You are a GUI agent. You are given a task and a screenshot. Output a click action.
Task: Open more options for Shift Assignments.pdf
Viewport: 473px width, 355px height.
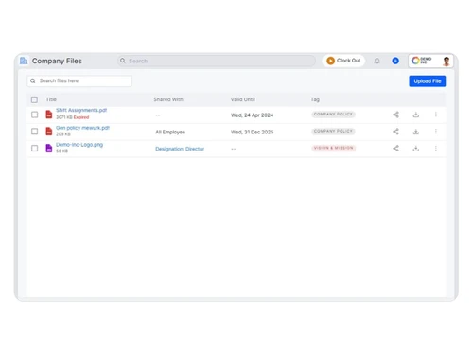point(436,115)
